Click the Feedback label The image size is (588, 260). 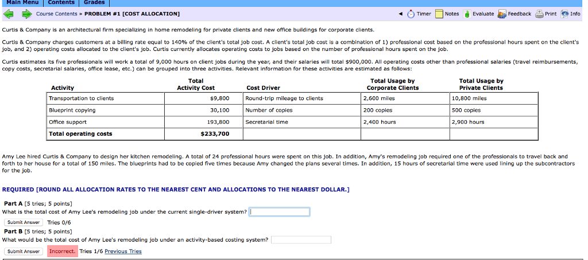point(519,14)
